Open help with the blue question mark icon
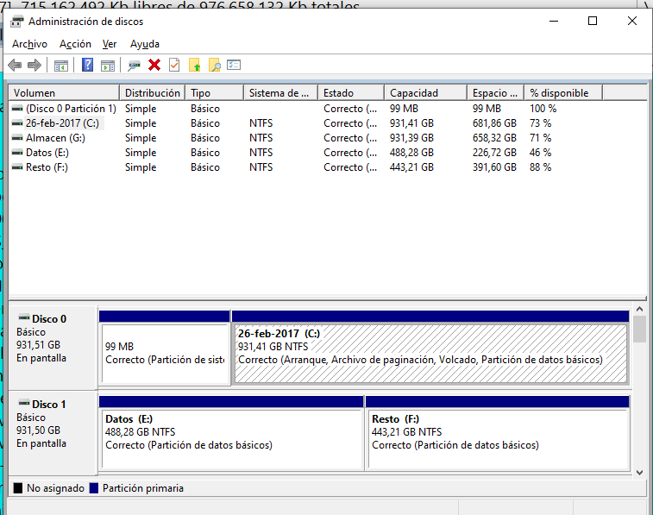This screenshot has height=515, width=653. coord(87,65)
